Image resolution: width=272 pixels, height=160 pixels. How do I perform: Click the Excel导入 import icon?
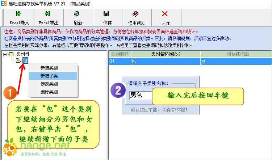coord(19,14)
